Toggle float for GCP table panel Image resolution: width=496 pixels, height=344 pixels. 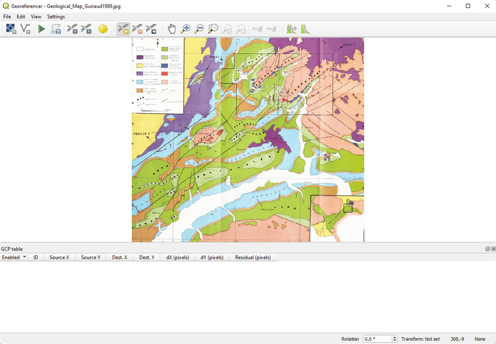[488, 249]
